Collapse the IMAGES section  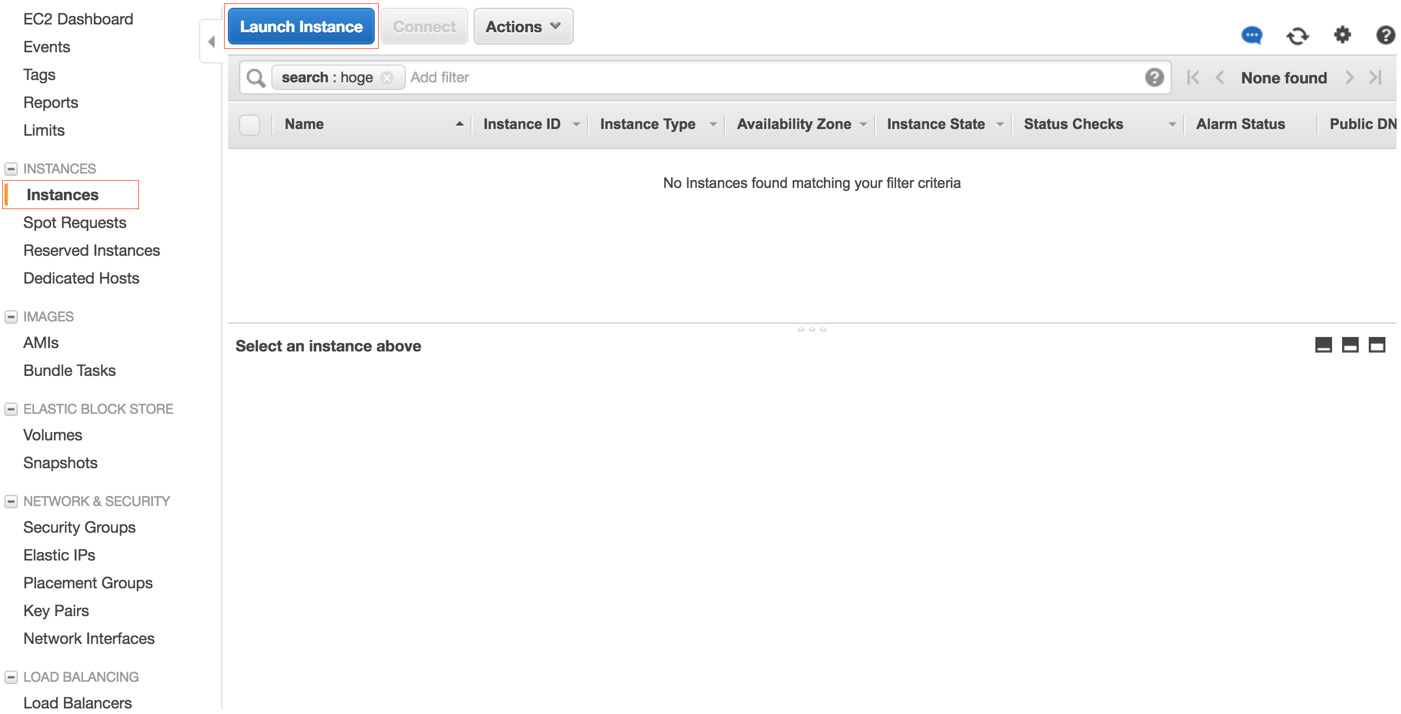click(11, 318)
